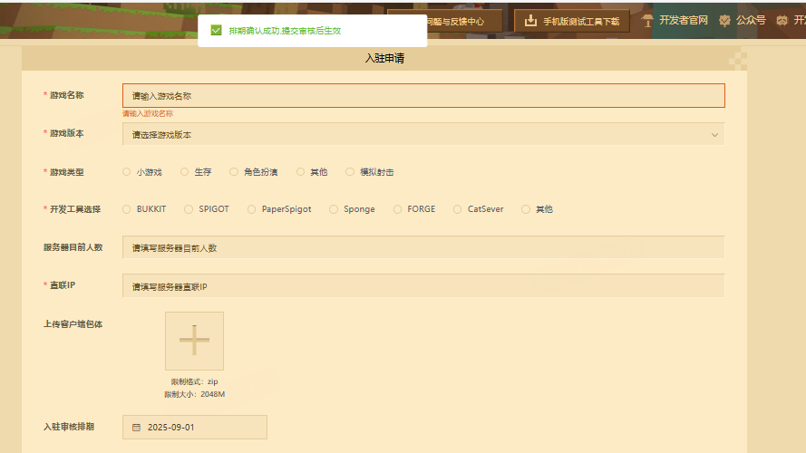Open the 开发者官网 link
Screen dimensions: 806x453
point(683,20)
